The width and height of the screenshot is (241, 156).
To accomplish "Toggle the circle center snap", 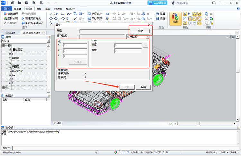I will pos(194,14).
